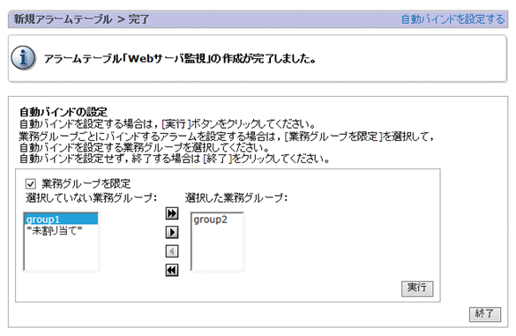The width and height of the screenshot is (516, 336).
Task: Click the 実行 button
Action: point(417,288)
